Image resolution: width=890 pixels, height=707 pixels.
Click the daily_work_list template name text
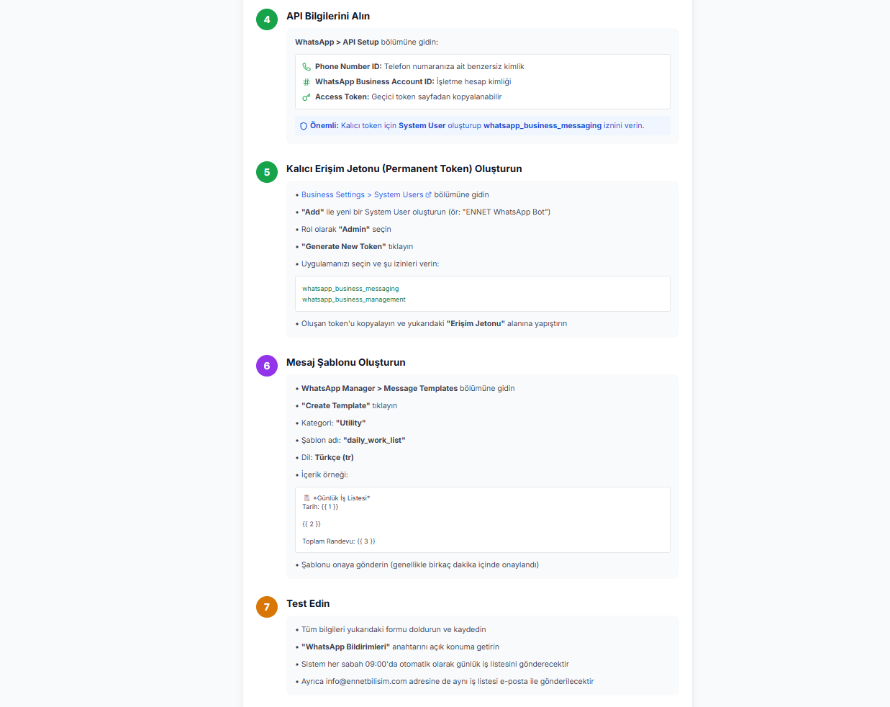pos(374,441)
